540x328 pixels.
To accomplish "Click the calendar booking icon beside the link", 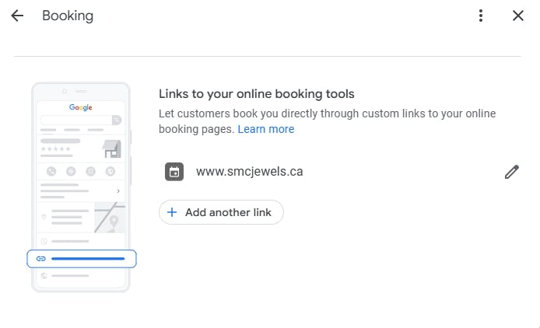I will [x=174, y=172].
